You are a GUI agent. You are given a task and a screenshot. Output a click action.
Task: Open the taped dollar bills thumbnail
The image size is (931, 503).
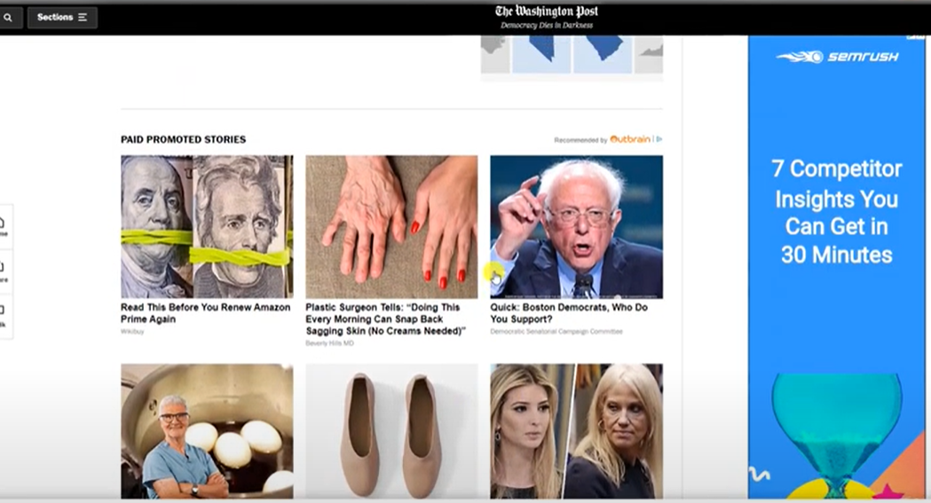tap(207, 226)
